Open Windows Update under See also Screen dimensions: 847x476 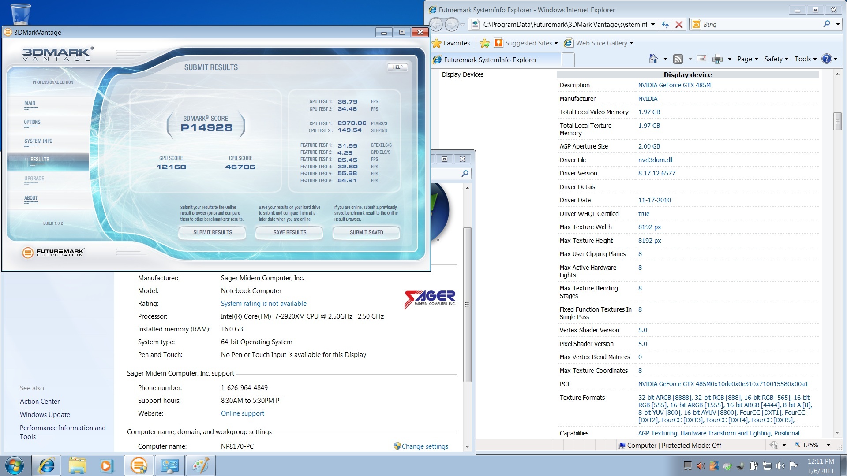click(x=45, y=415)
